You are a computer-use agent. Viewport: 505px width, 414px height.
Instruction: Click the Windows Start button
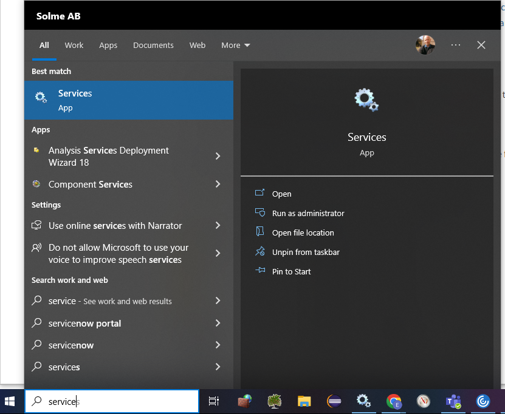tap(10, 401)
